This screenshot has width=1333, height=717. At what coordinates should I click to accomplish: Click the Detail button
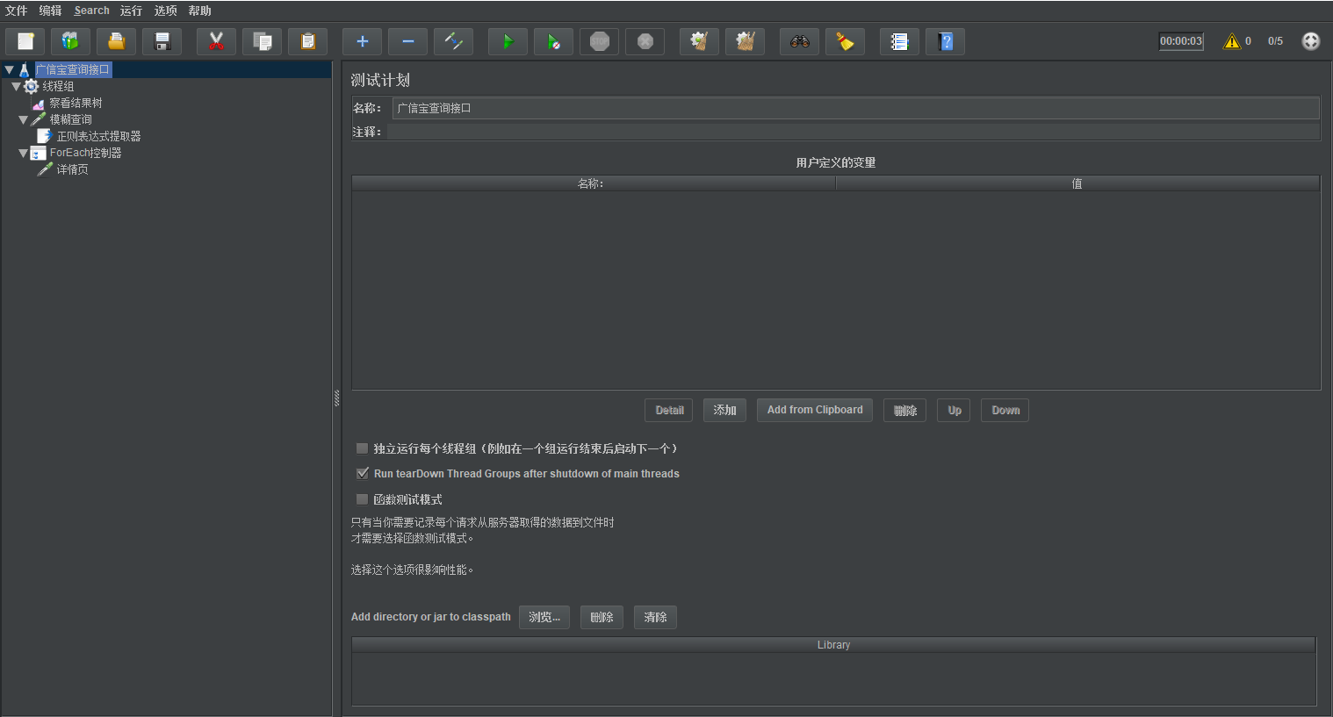669,410
